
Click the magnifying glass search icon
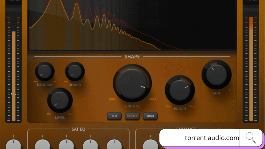pyautogui.click(x=251, y=138)
